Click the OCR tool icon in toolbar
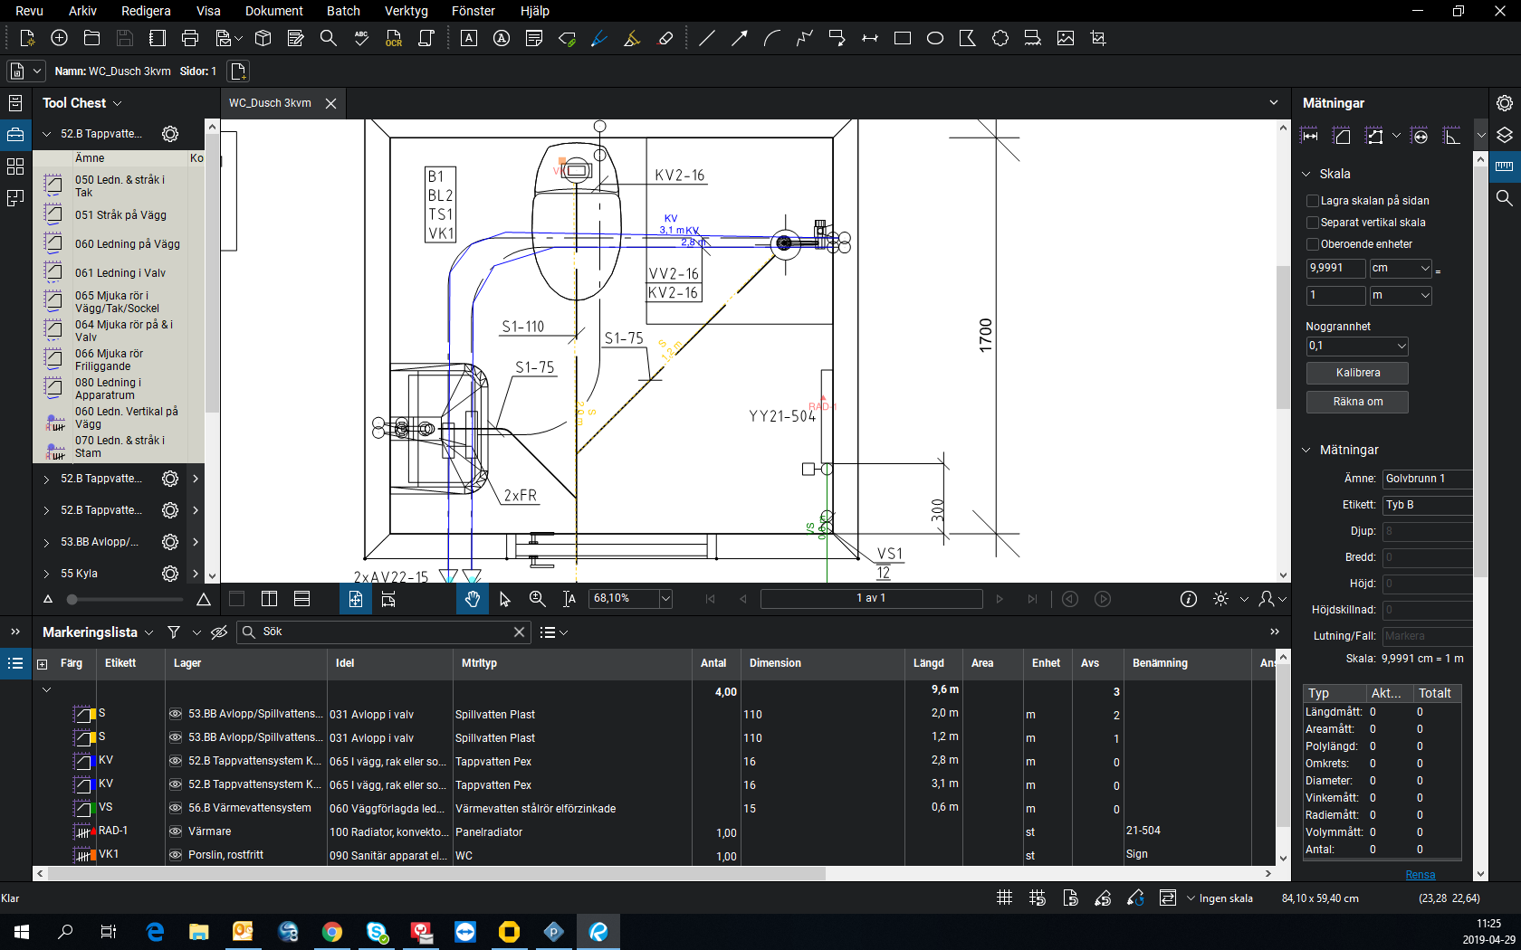 pyautogui.click(x=394, y=38)
